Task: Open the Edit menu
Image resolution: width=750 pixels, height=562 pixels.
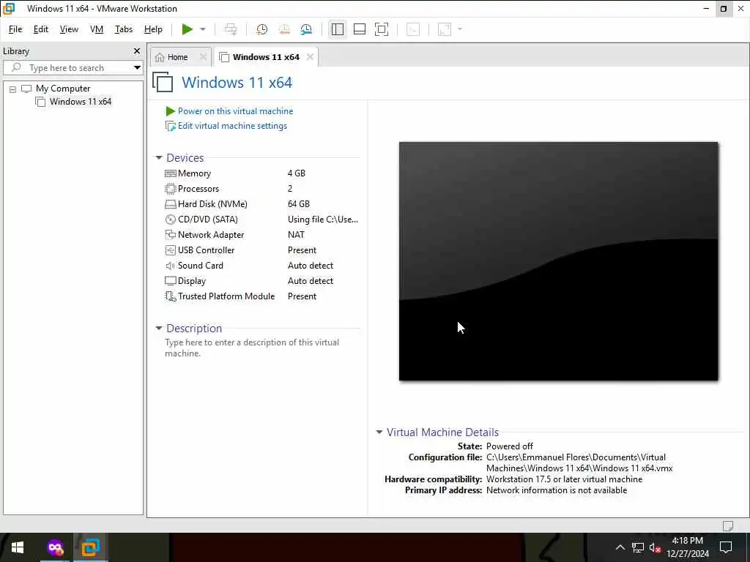Action: pyautogui.click(x=41, y=29)
